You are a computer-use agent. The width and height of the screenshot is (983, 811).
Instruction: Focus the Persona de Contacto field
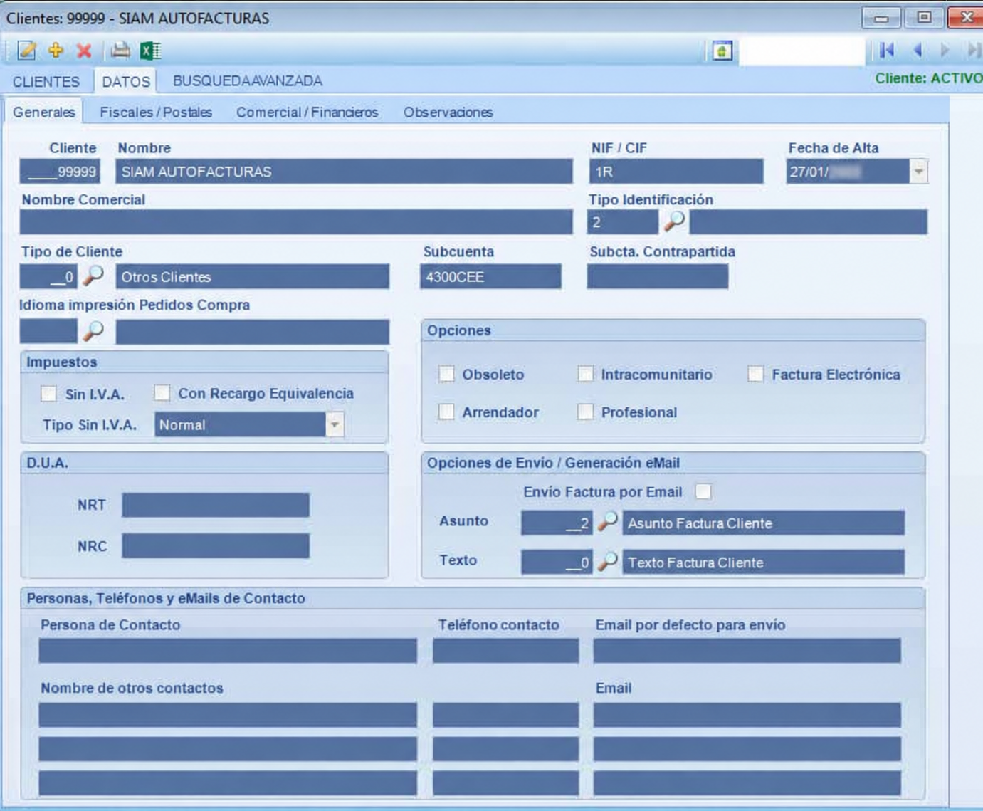coord(228,651)
